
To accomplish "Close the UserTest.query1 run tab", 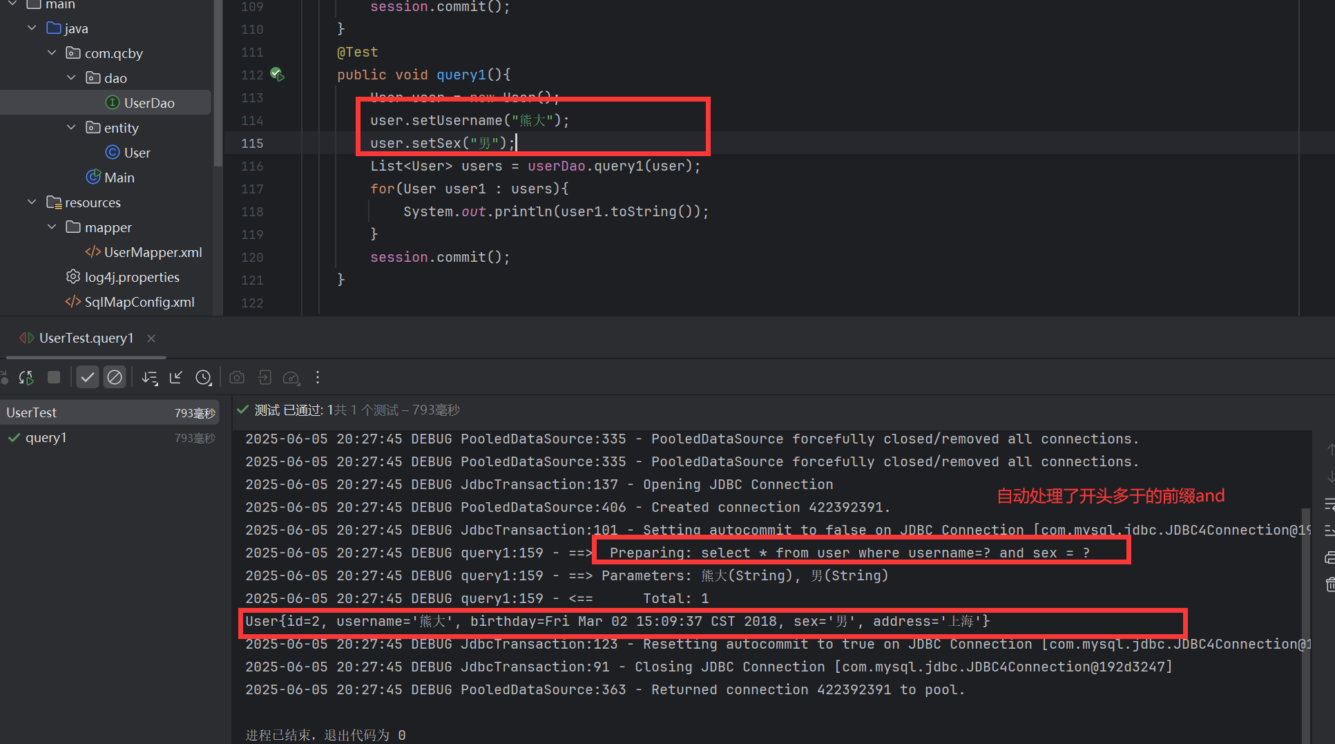I will 151,338.
